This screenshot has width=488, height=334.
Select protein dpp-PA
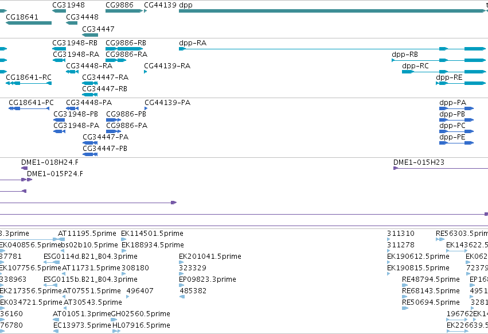click(456, 108)
